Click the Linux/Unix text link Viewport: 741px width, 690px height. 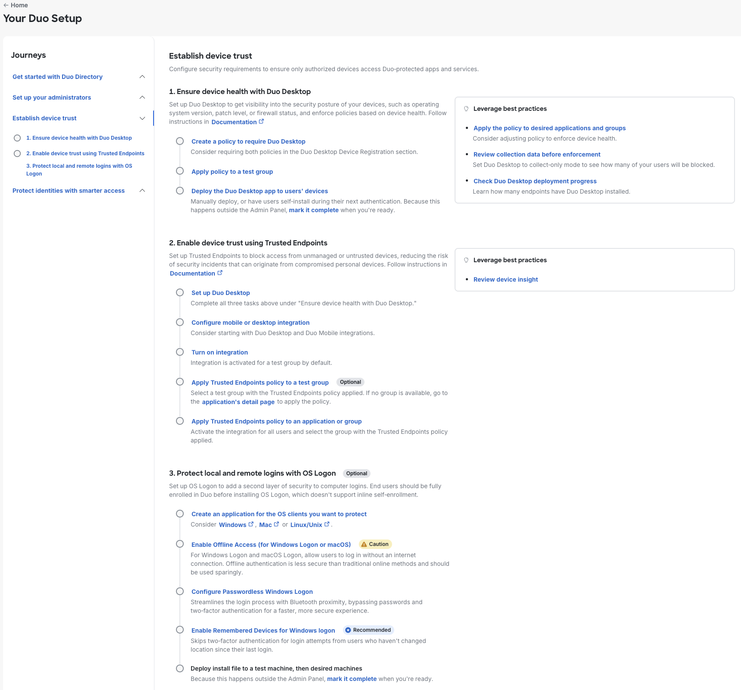tap(306, 525)
